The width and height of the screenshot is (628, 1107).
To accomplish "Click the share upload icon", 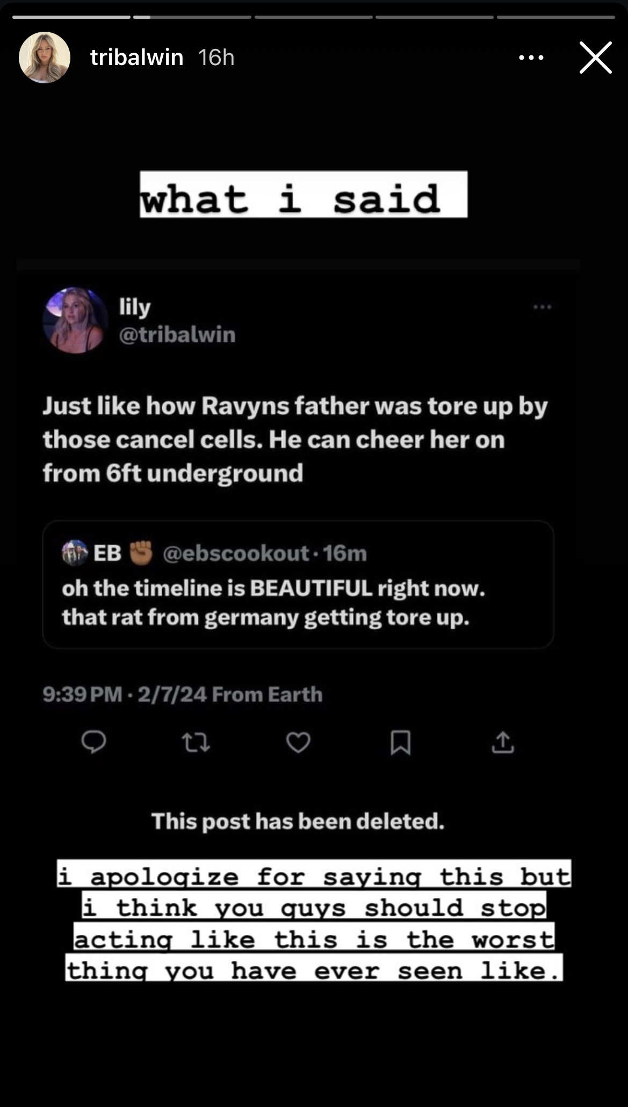I will (503, 742).
